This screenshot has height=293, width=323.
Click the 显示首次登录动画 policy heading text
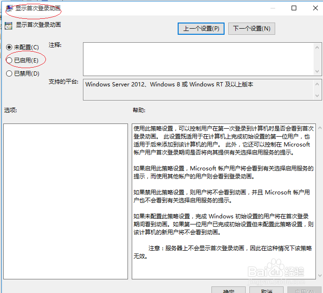click(x=38, y=25)
